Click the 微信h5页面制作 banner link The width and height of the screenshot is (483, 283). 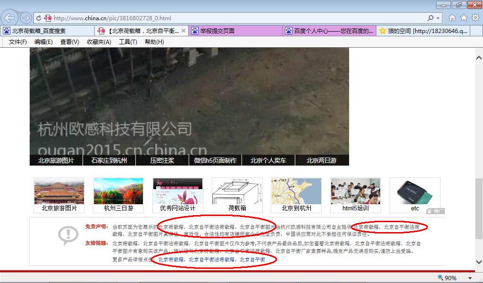point(215,160)
